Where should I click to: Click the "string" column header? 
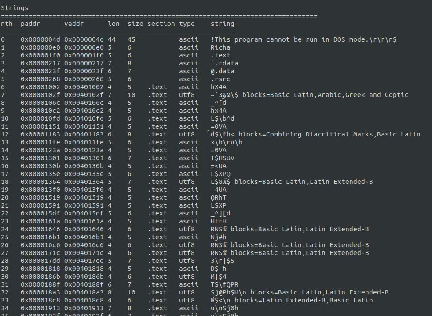222,24
